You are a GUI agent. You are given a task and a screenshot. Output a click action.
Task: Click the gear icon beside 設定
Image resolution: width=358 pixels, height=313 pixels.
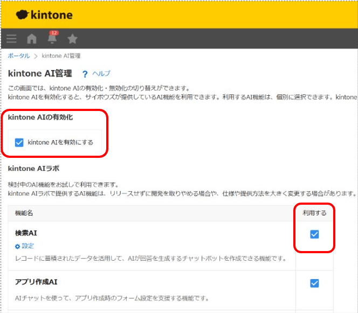[x=17, y=246]
